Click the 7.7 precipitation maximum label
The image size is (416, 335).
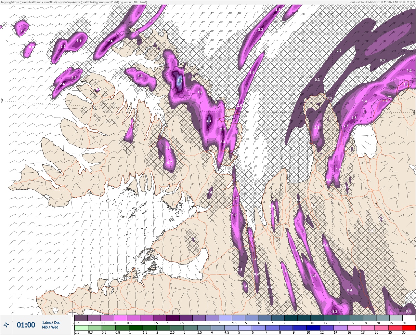pyautogui.click(x=180, y=80)
